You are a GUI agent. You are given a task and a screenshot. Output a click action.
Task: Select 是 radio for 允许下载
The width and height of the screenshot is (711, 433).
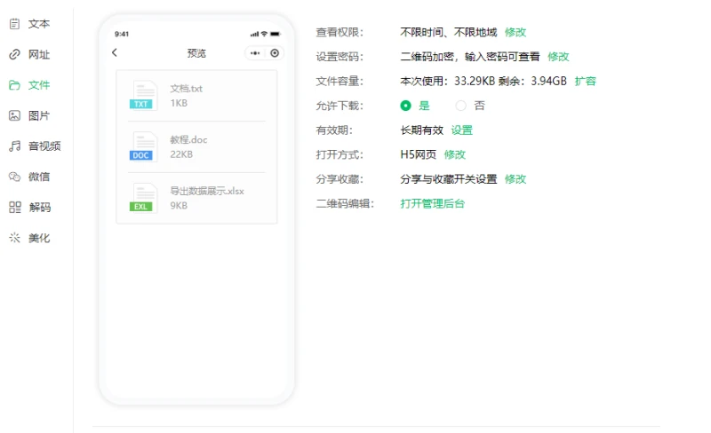pyautogui.click(x=406, y=106)
